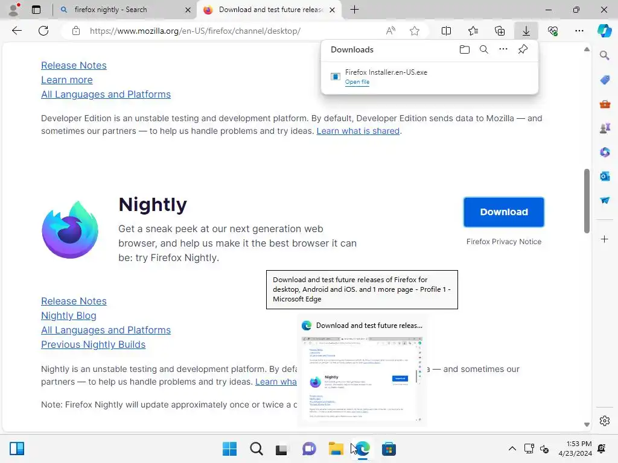Open the split screen icon
This screenshot has width=618, height=463.
(x=446, y=31)
